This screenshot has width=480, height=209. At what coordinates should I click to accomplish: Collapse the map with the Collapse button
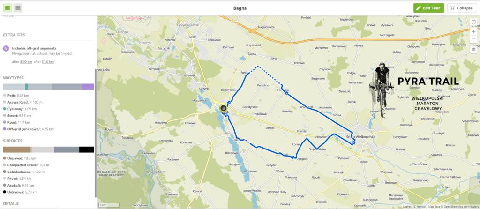pos(462,8)
